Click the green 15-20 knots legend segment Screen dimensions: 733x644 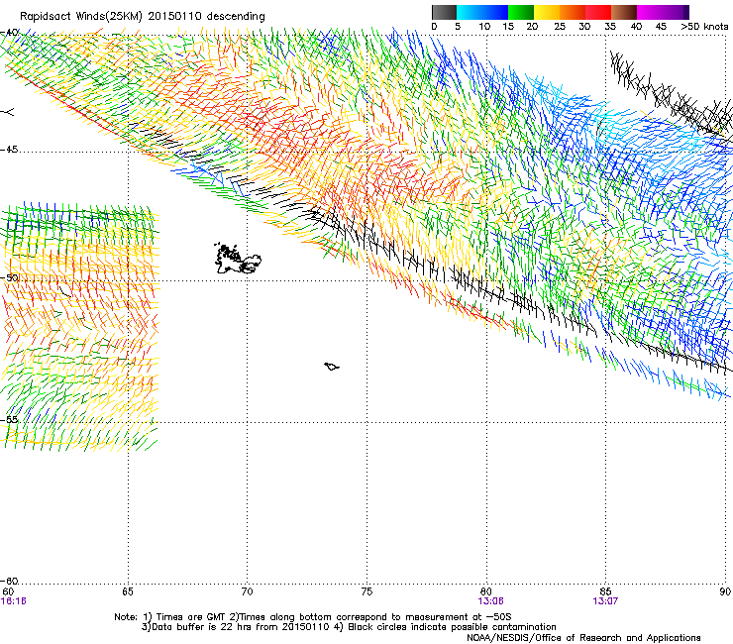point(520,12)
